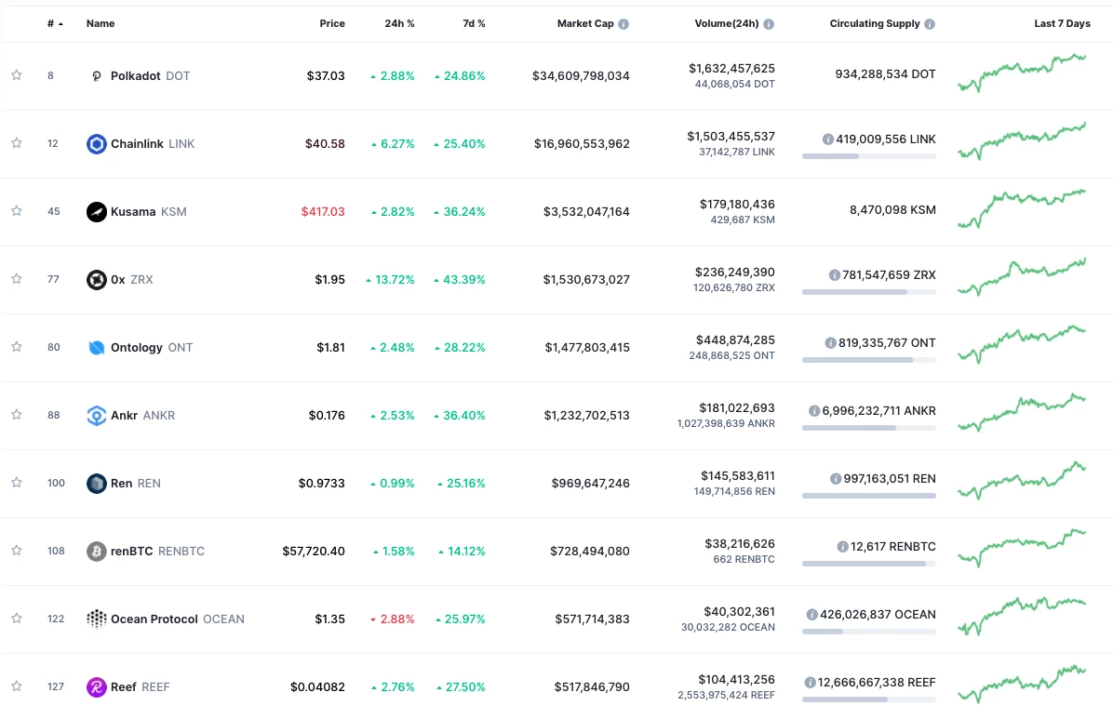Screen dimensions: 1113x719
Task: Add Ontology to watchlist via star
Action: (x=17, y=347)
